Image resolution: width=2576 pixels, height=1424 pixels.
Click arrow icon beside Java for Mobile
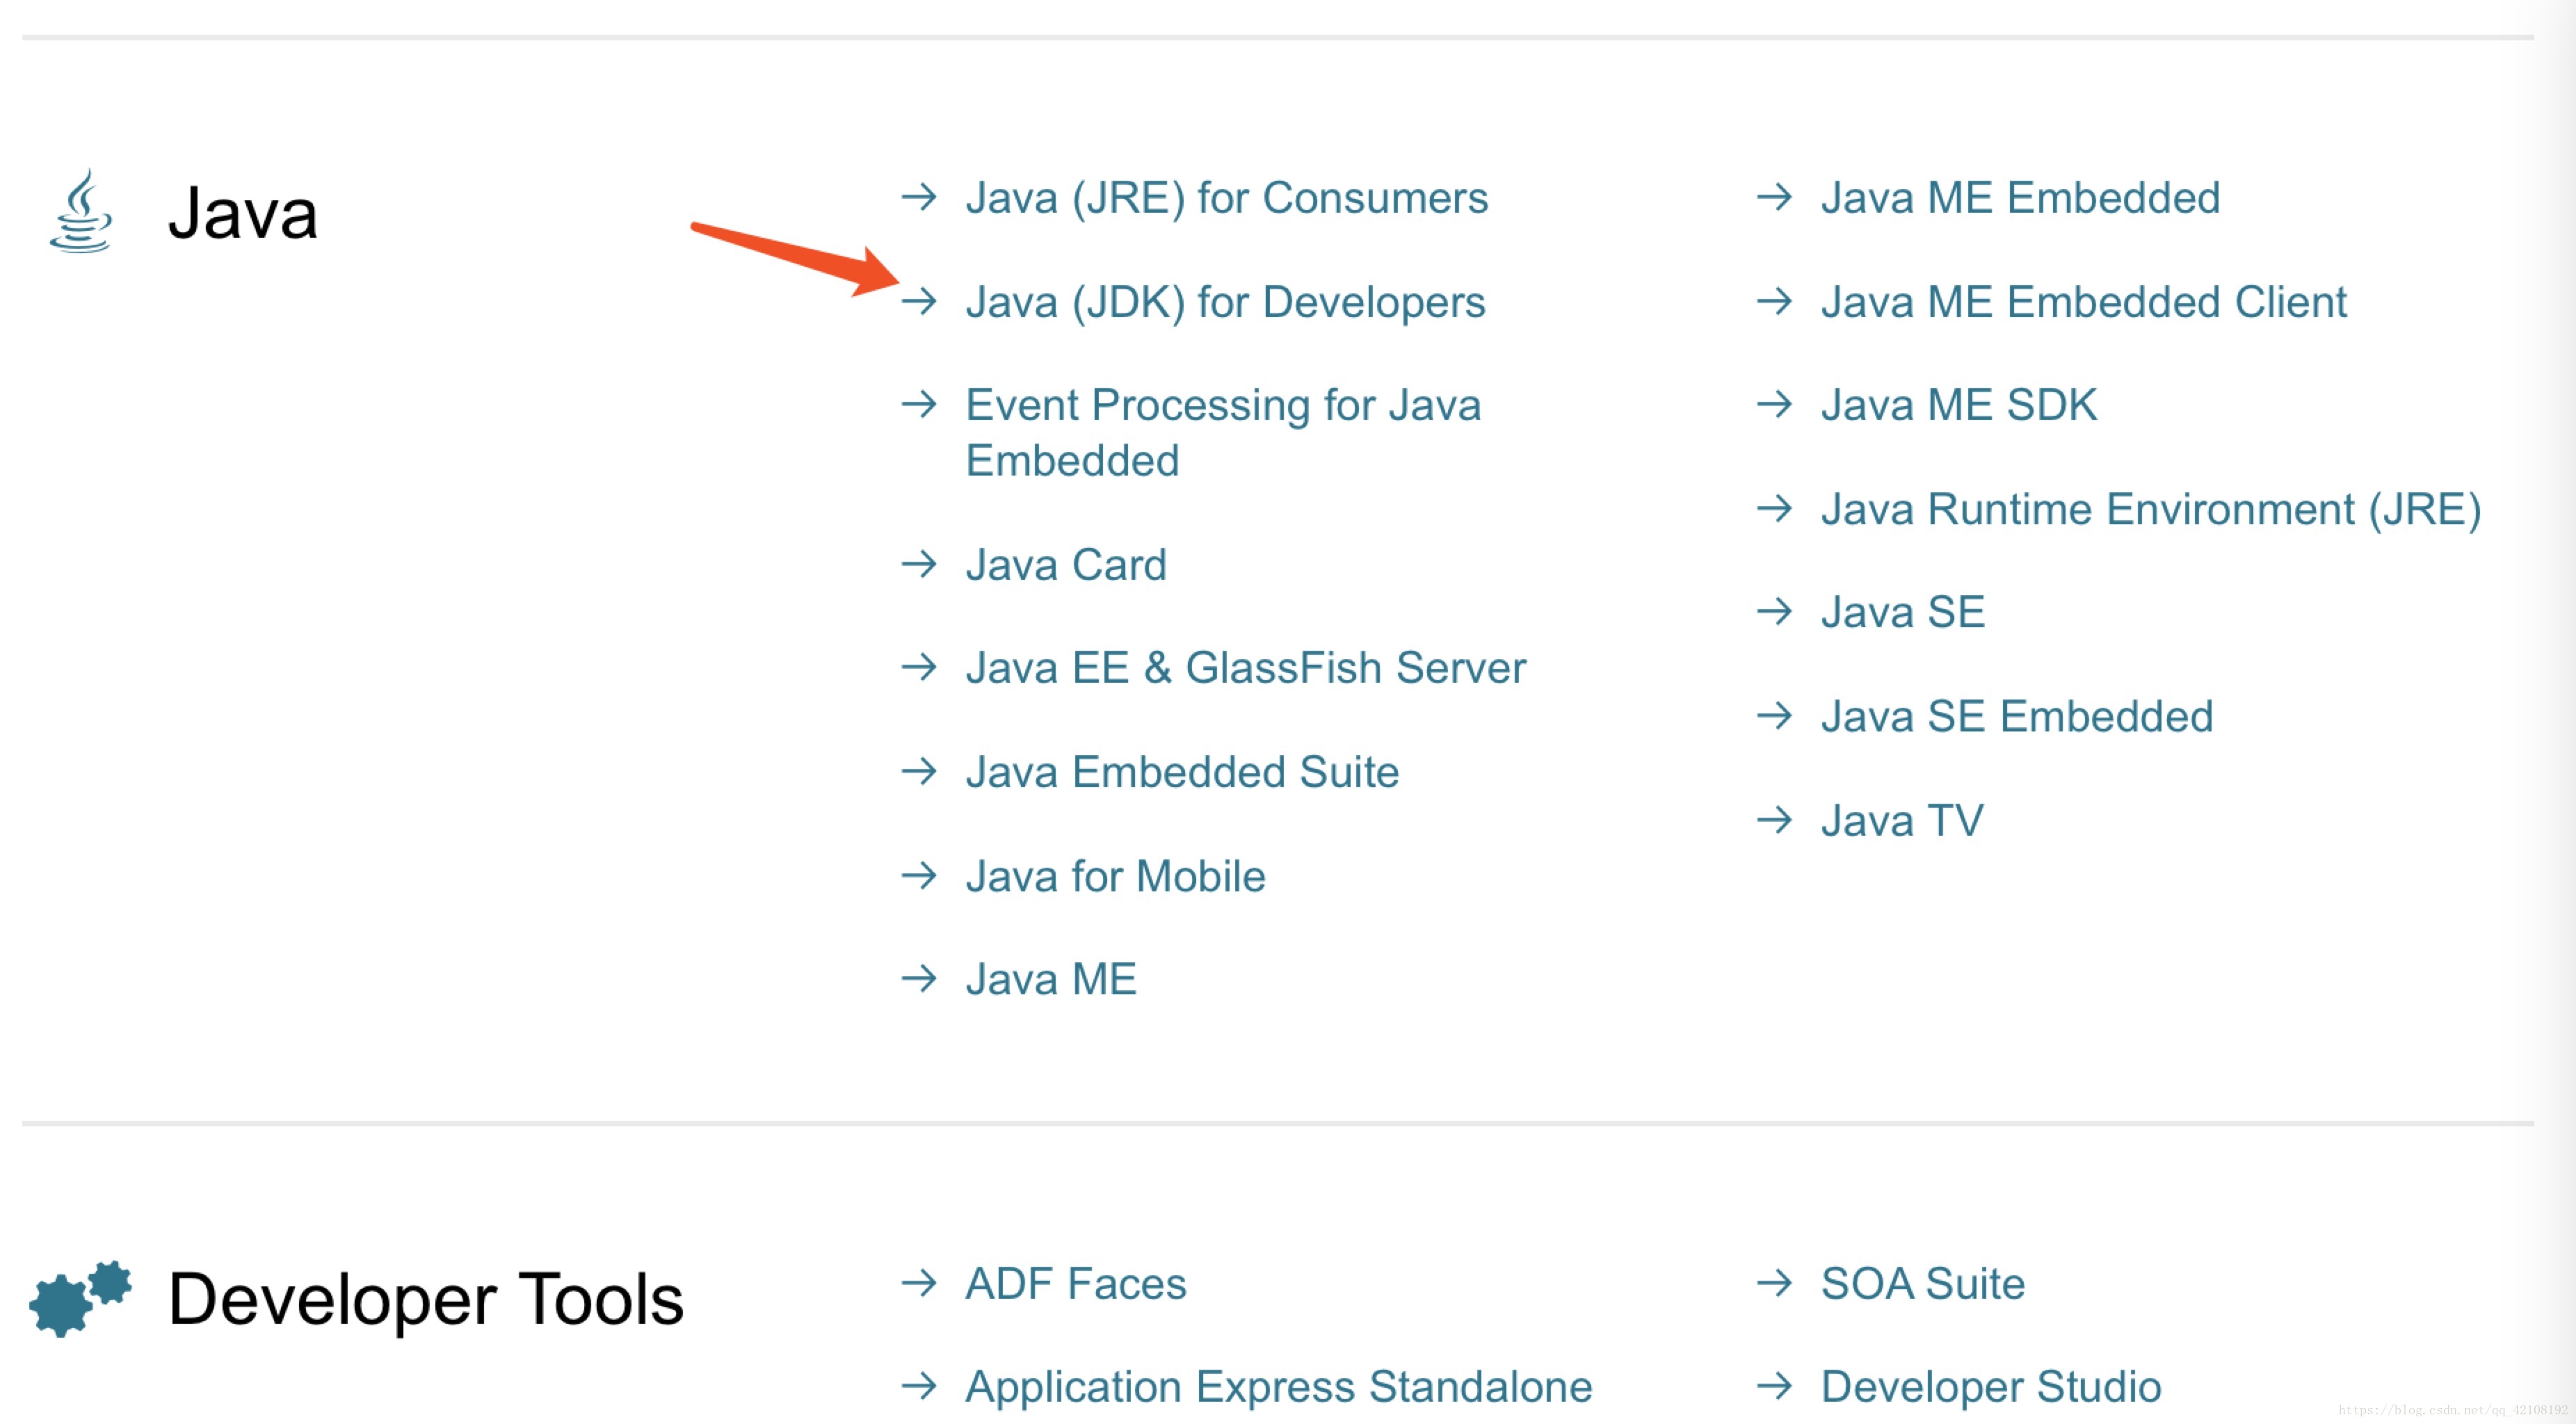point(918,876)
